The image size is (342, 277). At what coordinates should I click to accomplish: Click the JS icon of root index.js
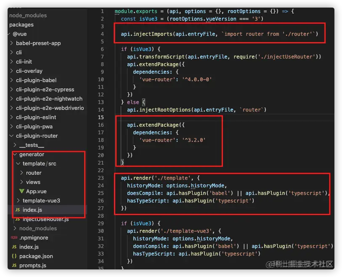pos(14,247)
